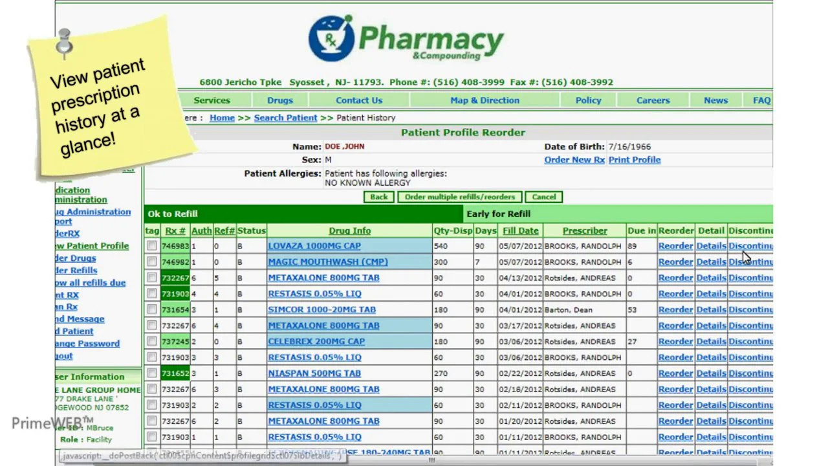The width and height of the screenshot is (828, 466).
Task: Click the Back button
Action: tap(379, 197)
